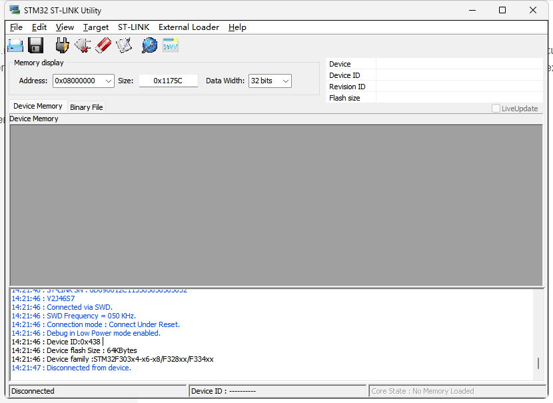Click log line 'Connected via SWD.'
Screen dimensions: 553x403
(62, 307)
